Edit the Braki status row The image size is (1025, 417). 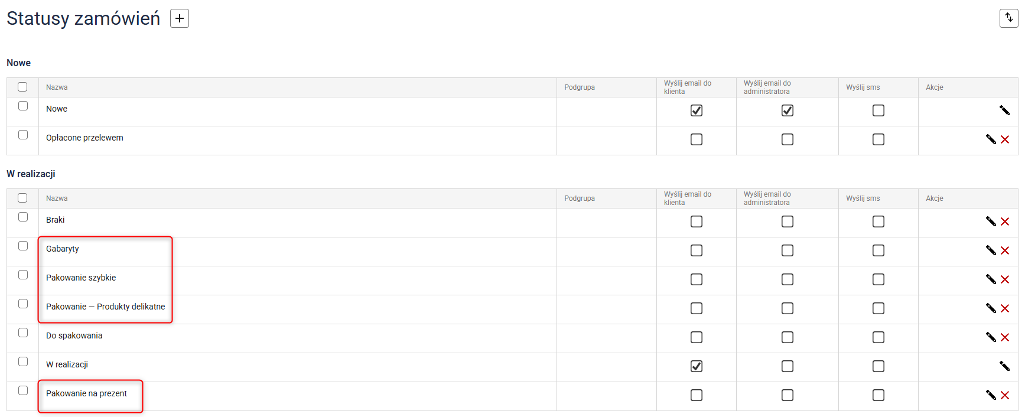coord(991,221)
